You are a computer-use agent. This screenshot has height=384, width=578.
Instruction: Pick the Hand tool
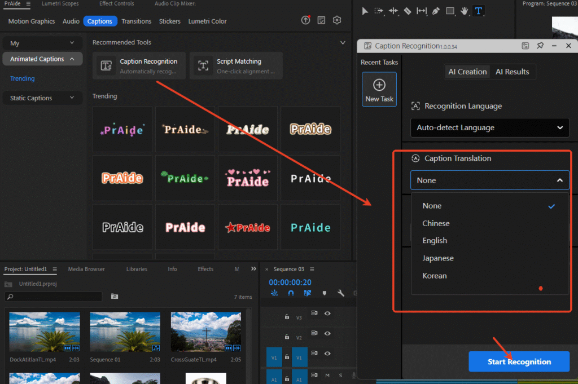[464, 10]
